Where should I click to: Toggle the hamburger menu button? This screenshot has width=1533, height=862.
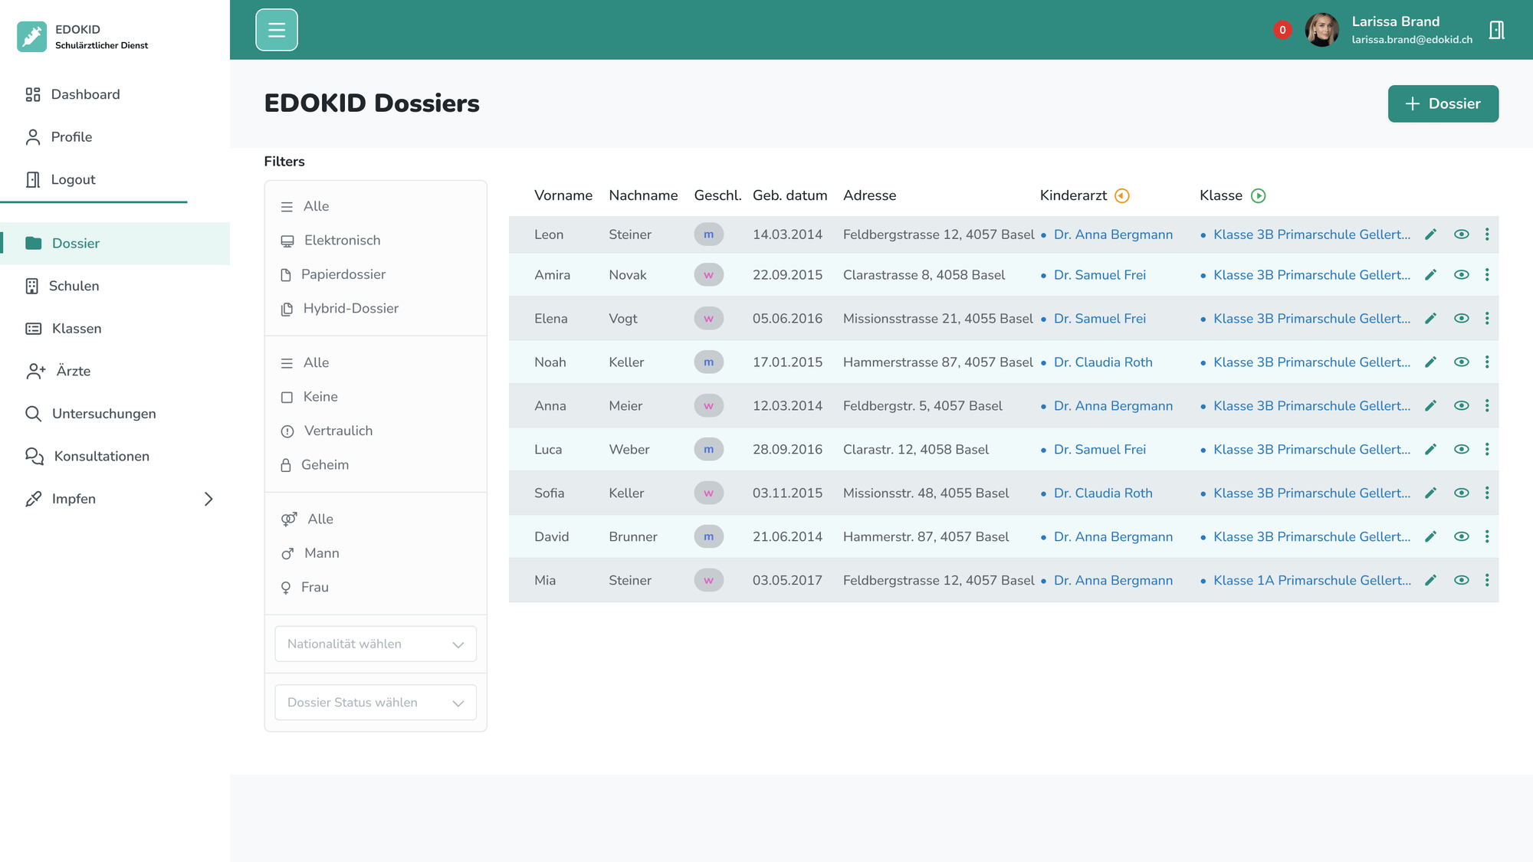coord(277,30)
